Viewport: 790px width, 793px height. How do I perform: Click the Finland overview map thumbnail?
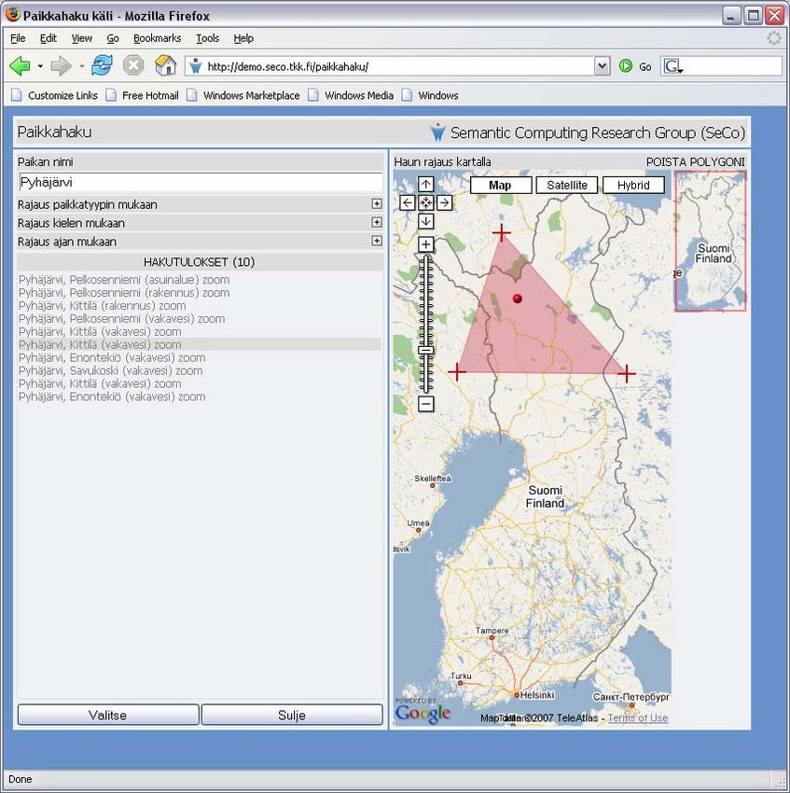tap(711, 241)
